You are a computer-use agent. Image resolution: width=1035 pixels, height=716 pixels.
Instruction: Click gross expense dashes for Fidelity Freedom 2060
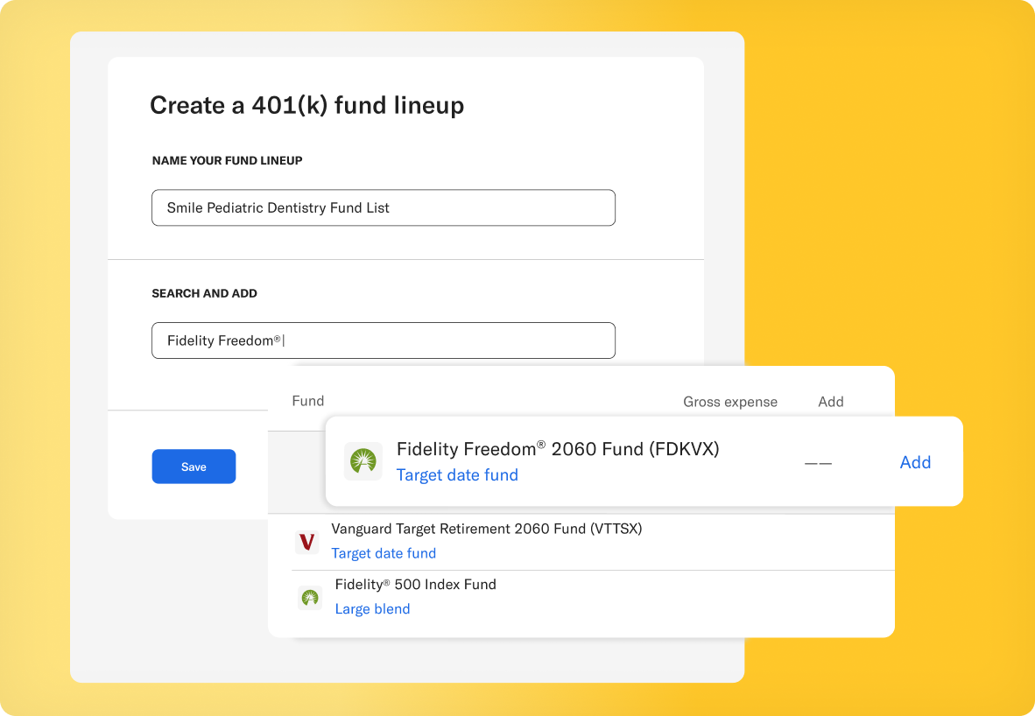pos(818,463)
